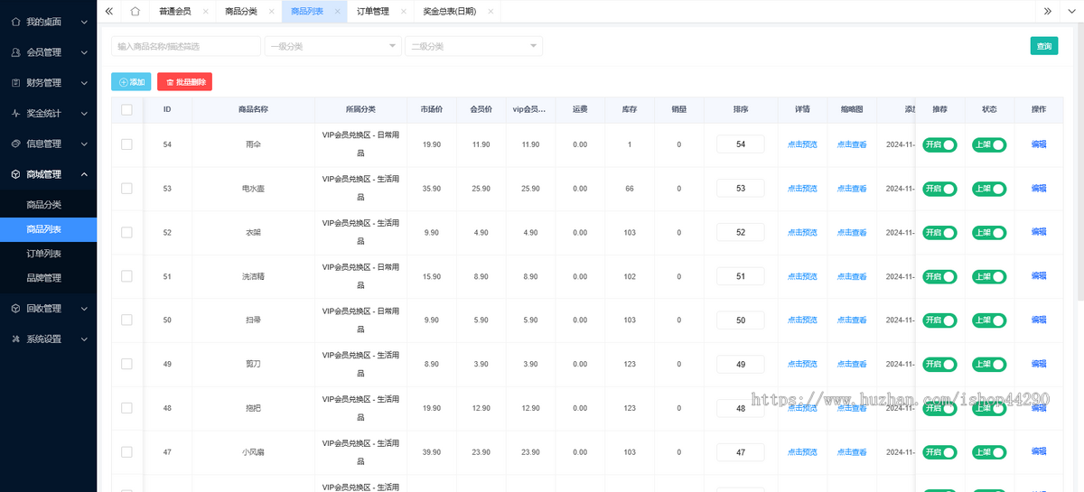Image resolution: width=1084 pixels, height=492 pixels.
Task: Open 订单列表 submenu item
Action: (x=48, y=254)
